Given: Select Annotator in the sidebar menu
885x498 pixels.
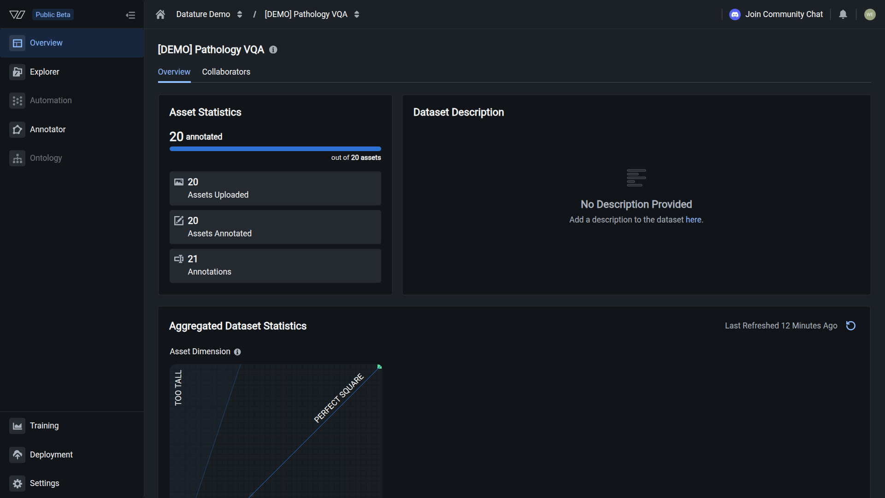Looking at the screenshot, I should [72, 129].
